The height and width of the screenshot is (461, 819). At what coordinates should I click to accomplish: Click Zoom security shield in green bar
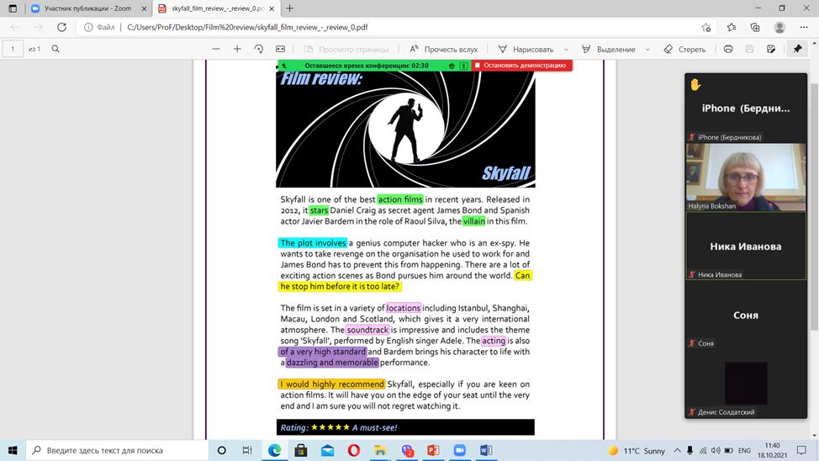tap(452, 66)
